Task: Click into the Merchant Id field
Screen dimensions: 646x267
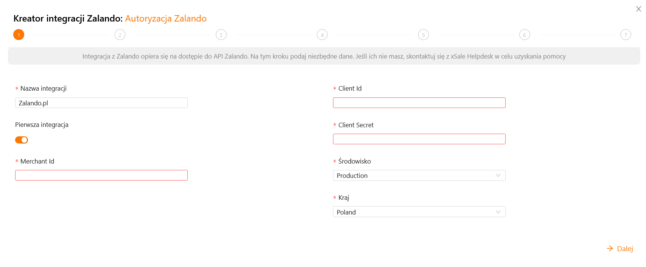Action: pyautogui.click(x=101, y=175)
